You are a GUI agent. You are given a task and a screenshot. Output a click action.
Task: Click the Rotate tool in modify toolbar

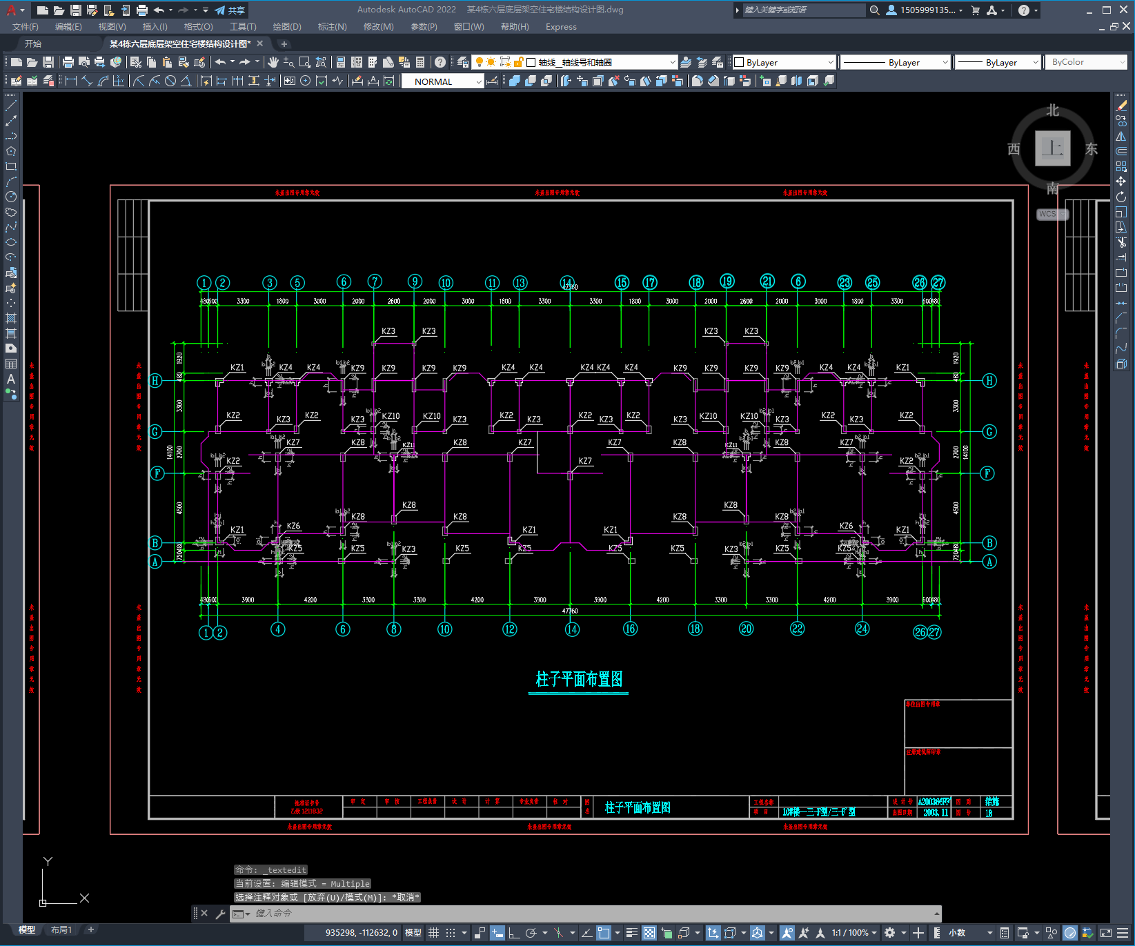[1121, 197]
